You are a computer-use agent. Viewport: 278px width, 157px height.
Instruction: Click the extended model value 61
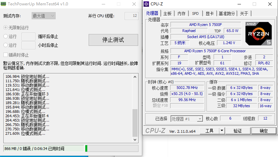point(222,63)
